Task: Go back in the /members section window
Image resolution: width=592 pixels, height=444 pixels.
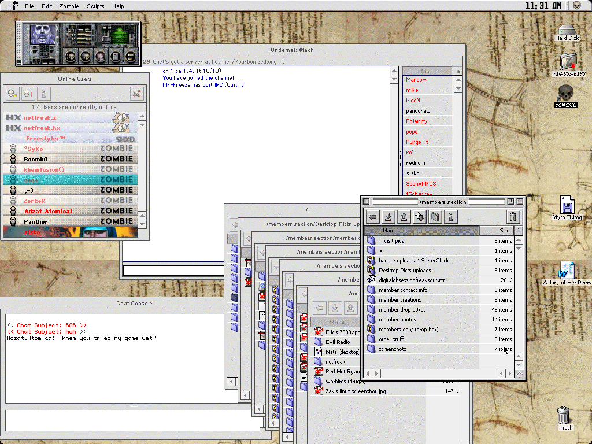Action: 373,217
